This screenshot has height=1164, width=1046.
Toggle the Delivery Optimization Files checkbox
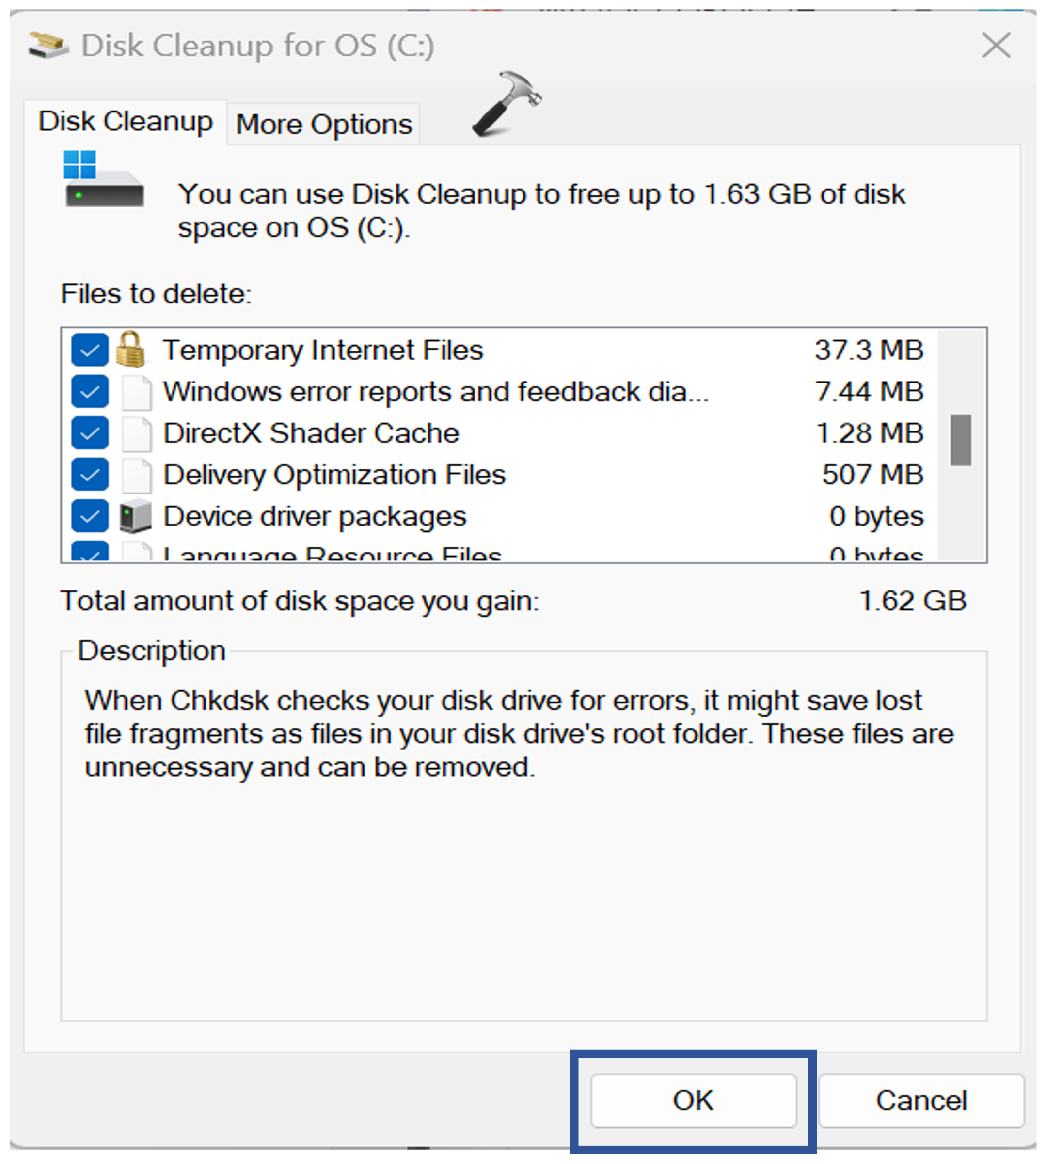tap(90, 475)
